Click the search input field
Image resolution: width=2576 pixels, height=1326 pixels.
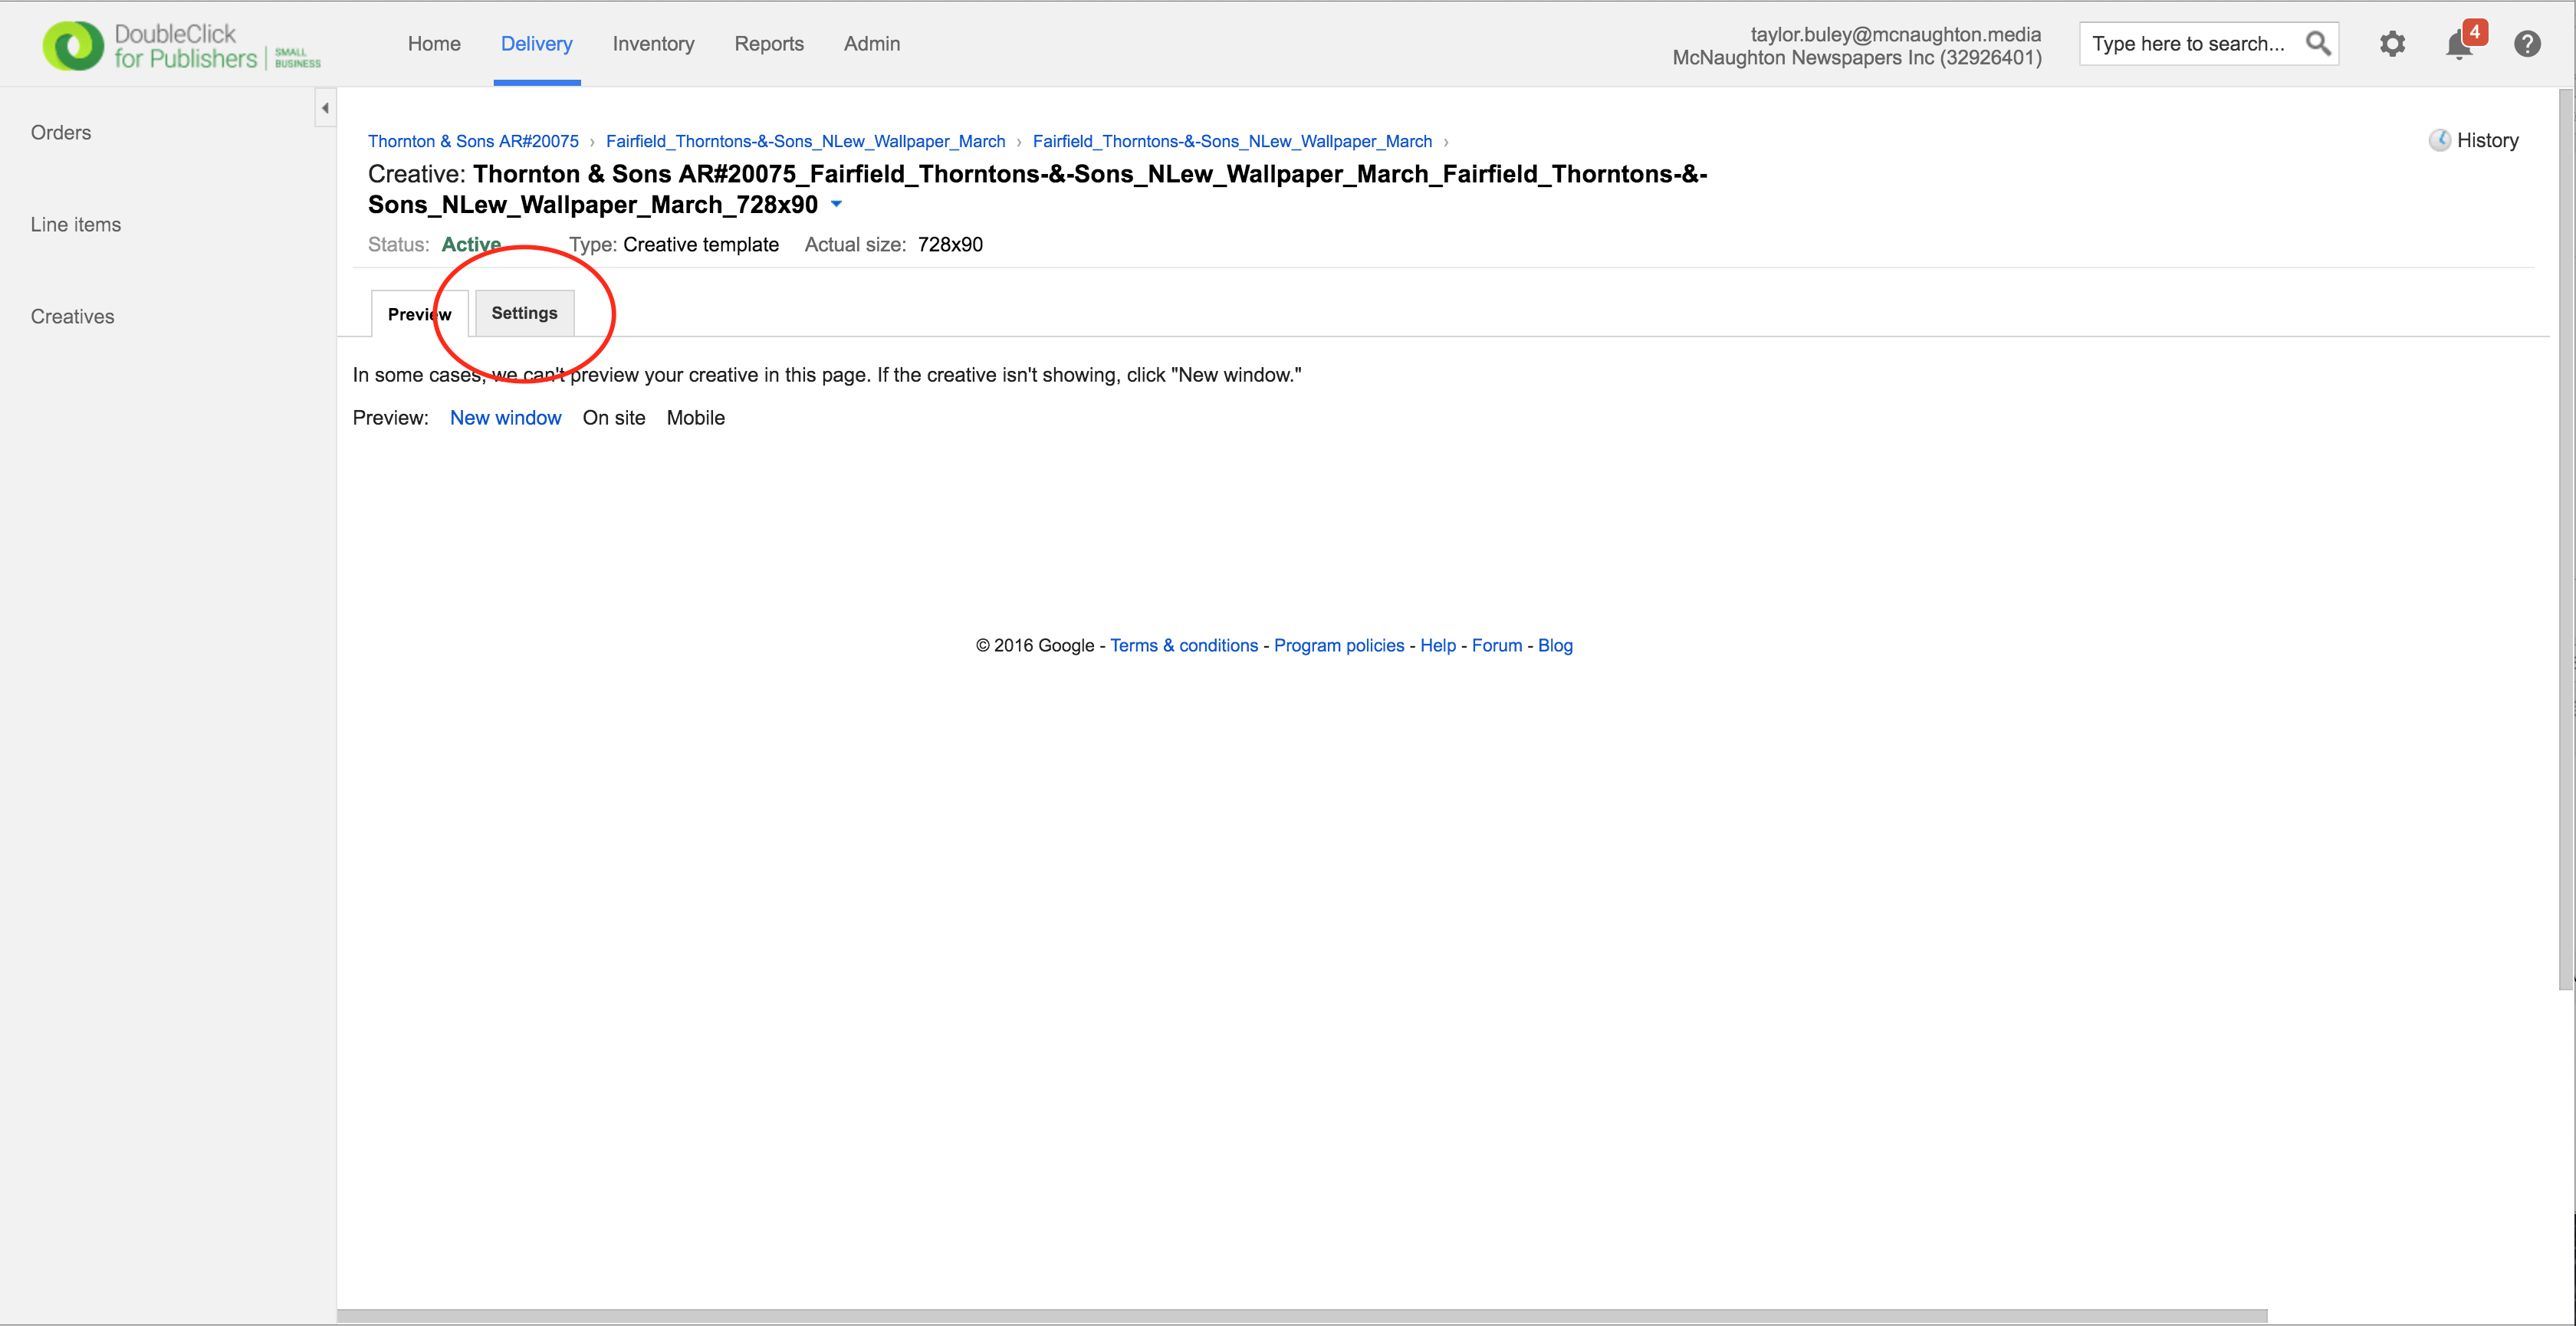point(2188,44)
